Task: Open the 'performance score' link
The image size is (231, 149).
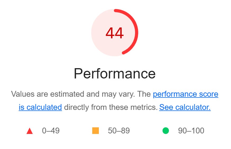Action: 186,94
